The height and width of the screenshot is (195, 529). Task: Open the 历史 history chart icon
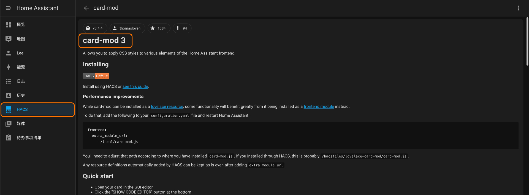[9, 95]
